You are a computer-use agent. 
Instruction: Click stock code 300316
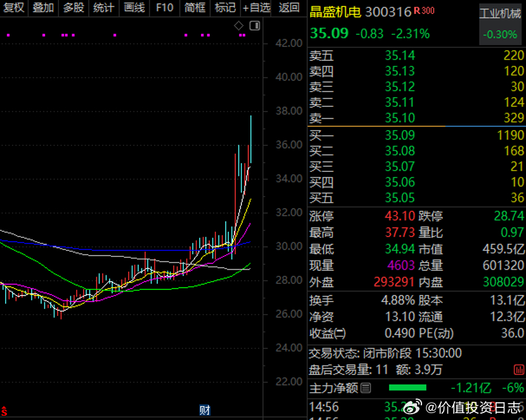coord(388,12)
